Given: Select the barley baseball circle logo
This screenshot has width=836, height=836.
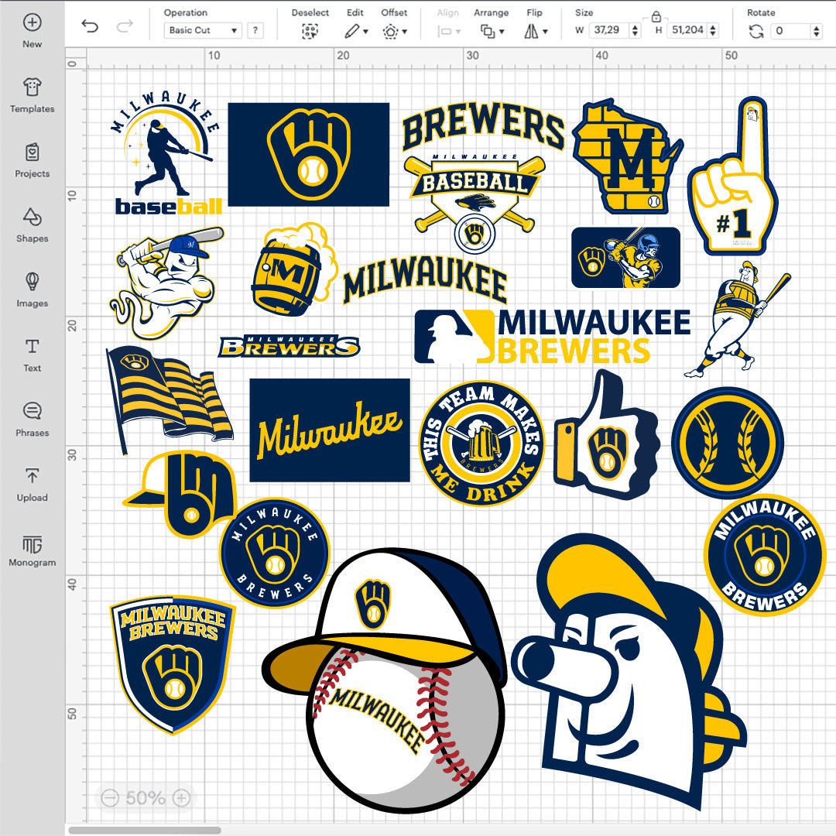Looking at the screenshot, I should (728, 443).
